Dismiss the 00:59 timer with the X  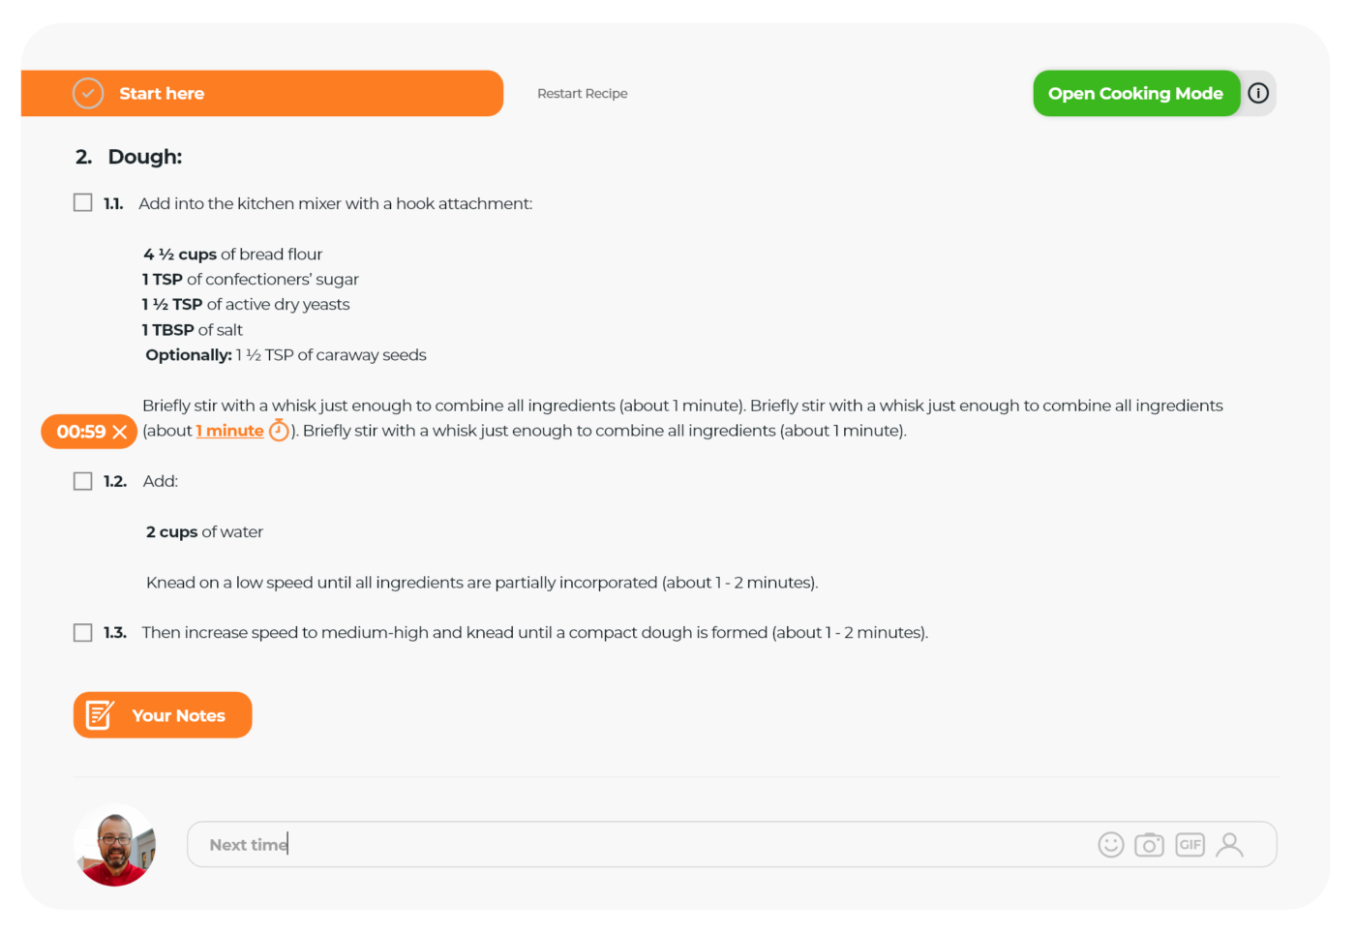pos(120,432)
